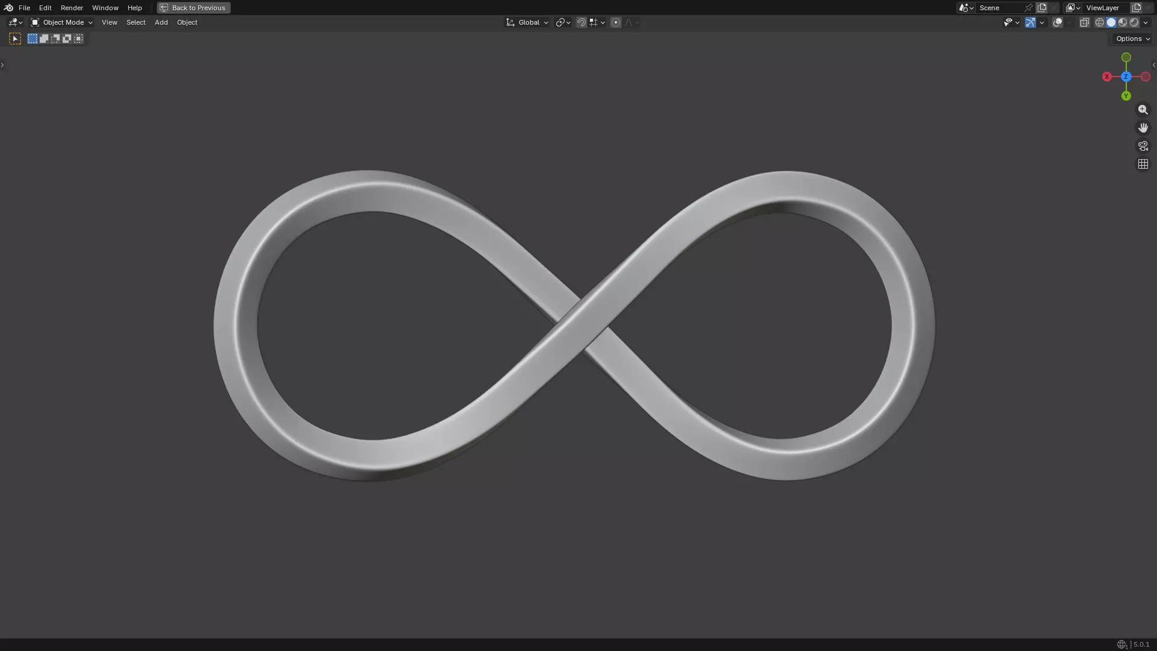Toggle proportional editing button

click(x=615, y=22)
